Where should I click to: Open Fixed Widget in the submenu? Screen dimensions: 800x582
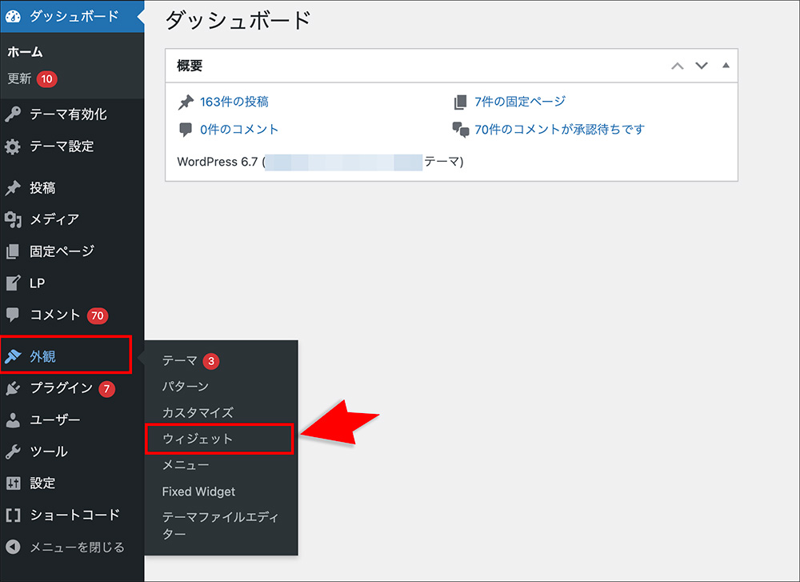(198, 492)
